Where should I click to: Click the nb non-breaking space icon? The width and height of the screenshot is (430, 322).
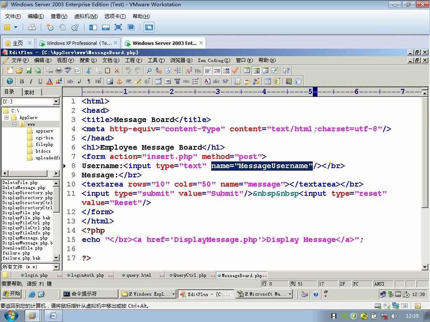(70, 81)
